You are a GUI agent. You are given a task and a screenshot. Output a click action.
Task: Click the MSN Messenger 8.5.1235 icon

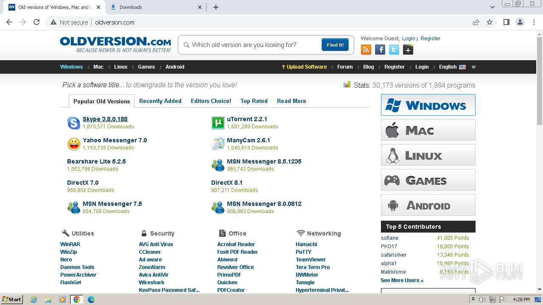click(x=218, y=165)
